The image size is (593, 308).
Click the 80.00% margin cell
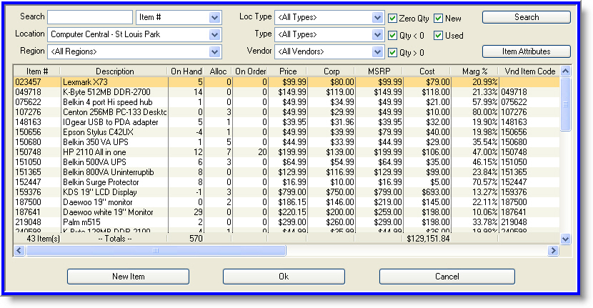click(485, 112)
